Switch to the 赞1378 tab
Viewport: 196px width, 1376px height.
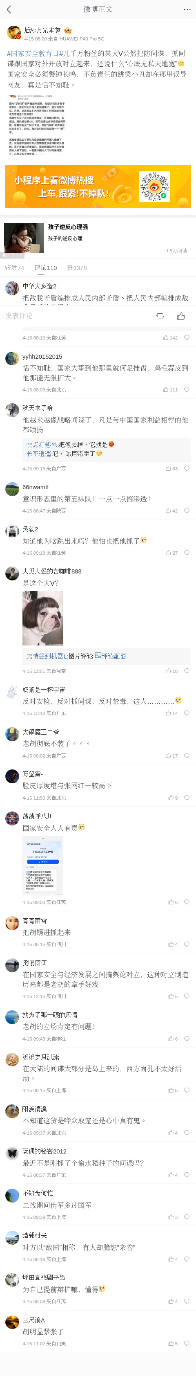[77, 268]
